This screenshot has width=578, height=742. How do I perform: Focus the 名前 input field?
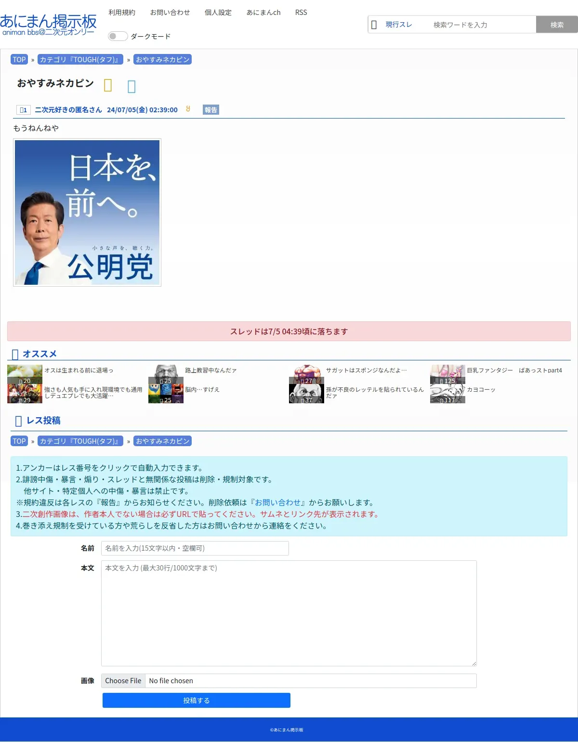pos(195,548)
